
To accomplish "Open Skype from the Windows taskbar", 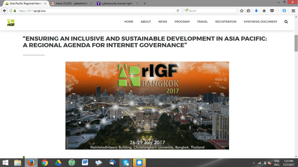I will click(126, 163).
